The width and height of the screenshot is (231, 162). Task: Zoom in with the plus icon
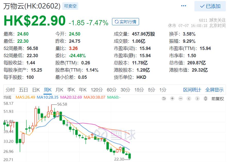(x=172, y=98)
